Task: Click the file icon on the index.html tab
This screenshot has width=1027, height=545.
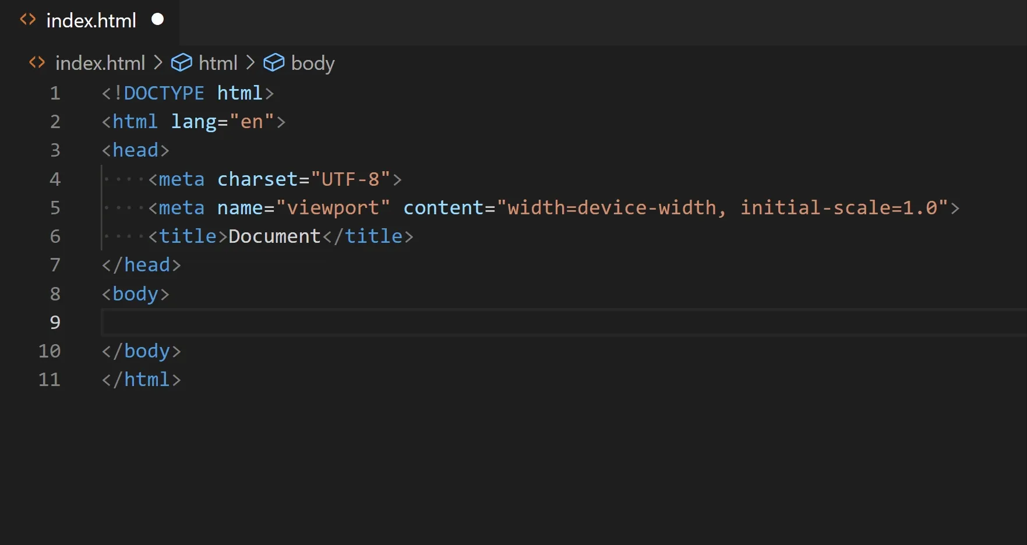Action: point(27,20)
